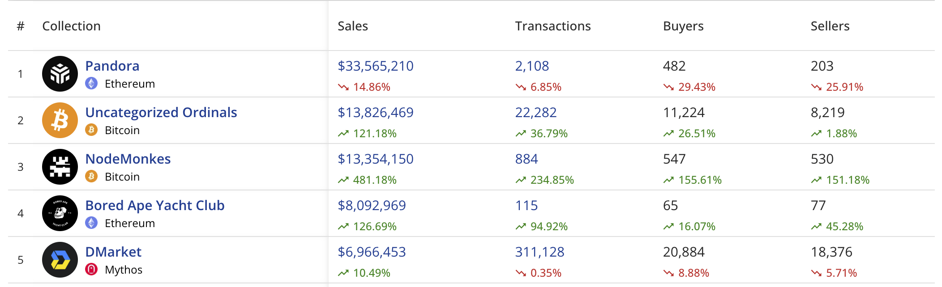942x287 pixels.
Task: Open the DMarket collection logo
Action: [x=60, y=260]
